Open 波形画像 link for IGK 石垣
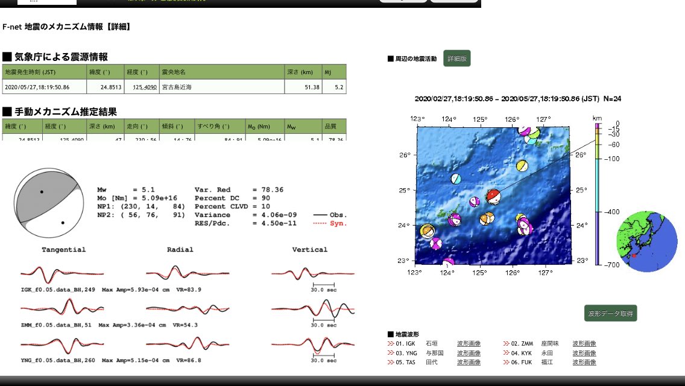 click(469, 344)
